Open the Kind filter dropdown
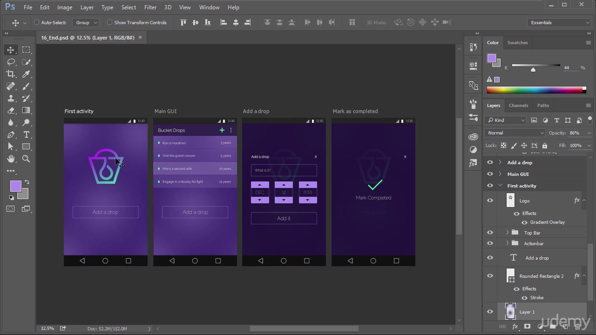This screenshot has width=596, height=335. coord(506,121)
